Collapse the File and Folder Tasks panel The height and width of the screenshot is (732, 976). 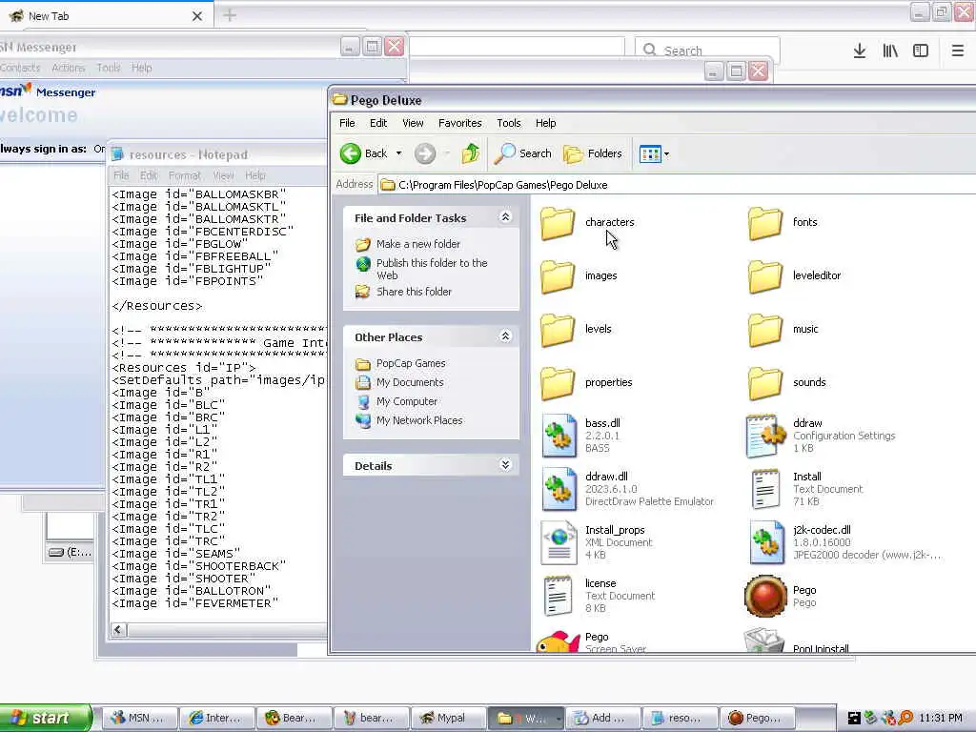[505, 217]
